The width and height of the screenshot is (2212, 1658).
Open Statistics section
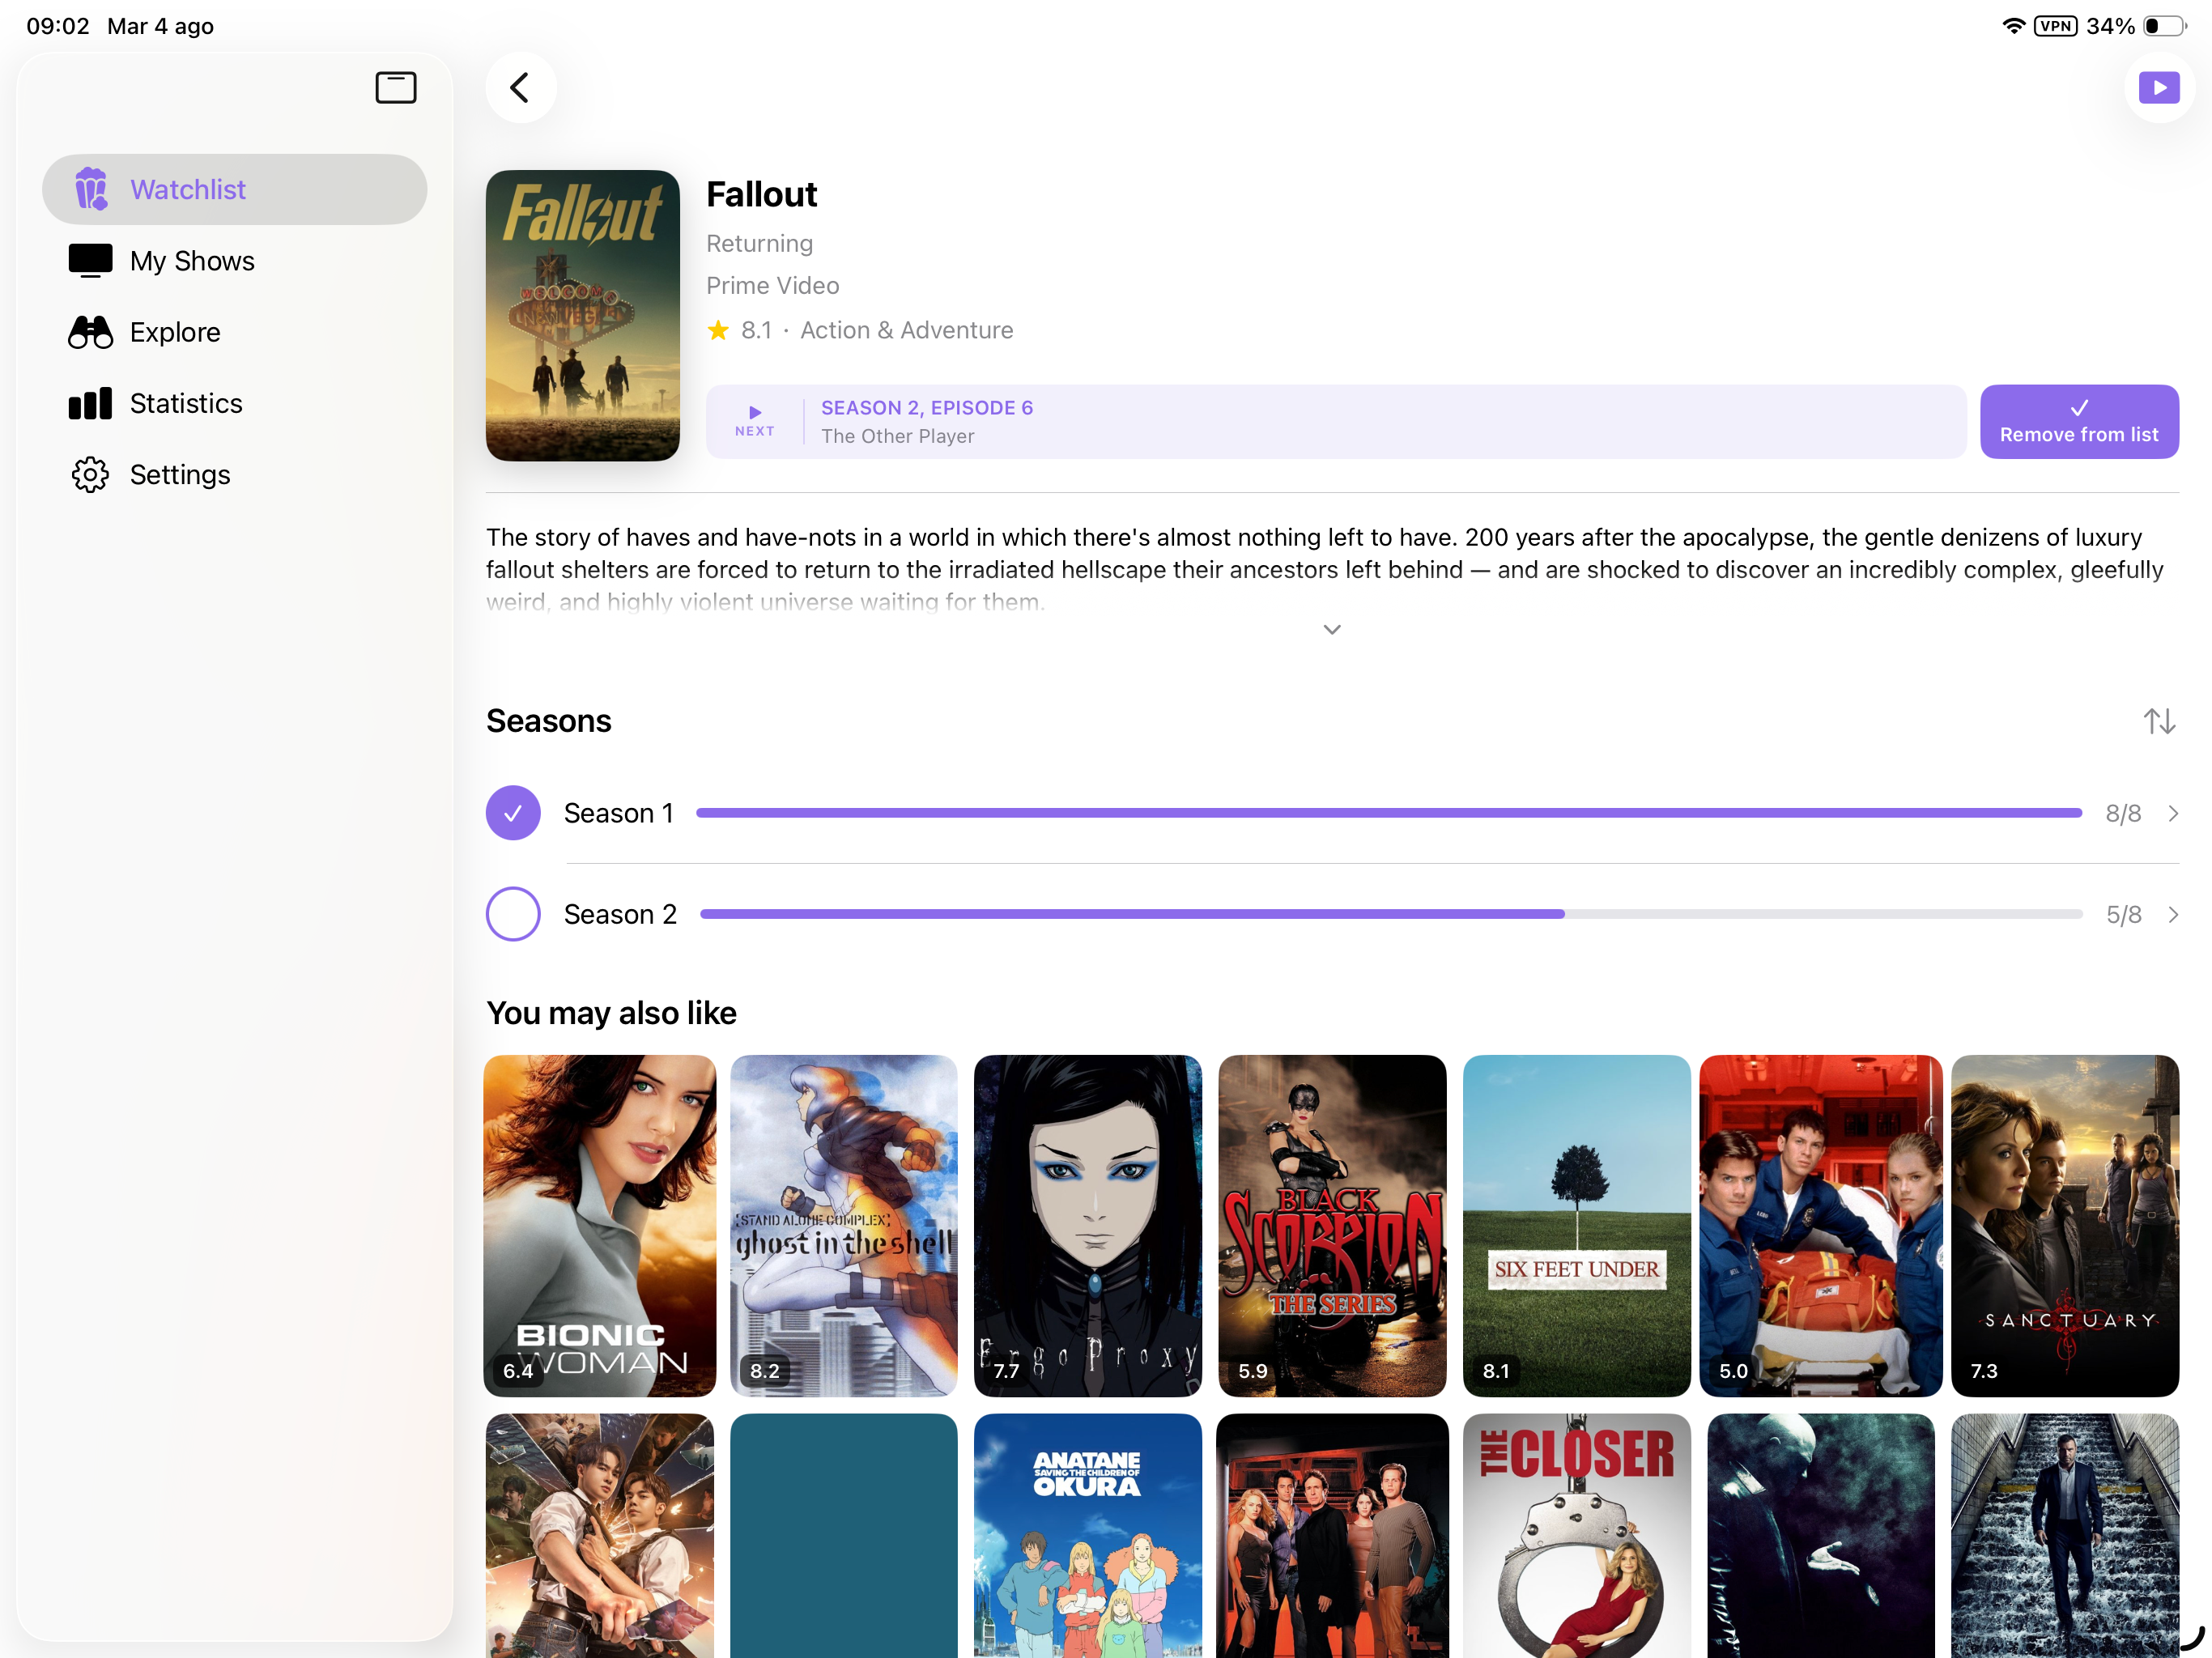point(235,403)
